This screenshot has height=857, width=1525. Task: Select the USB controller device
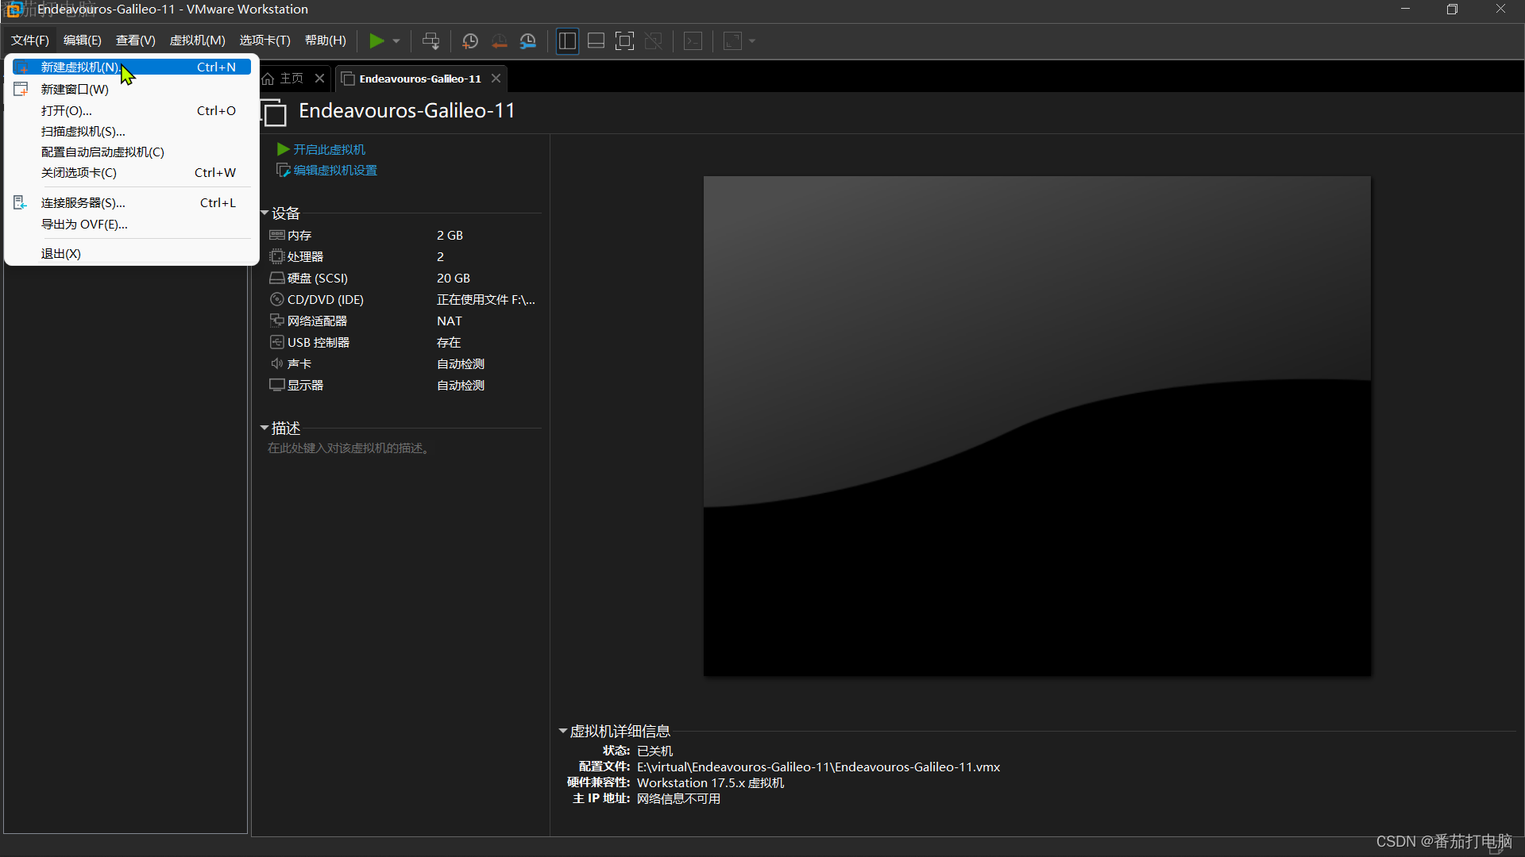pyautogui.click(x=317, y=342)
